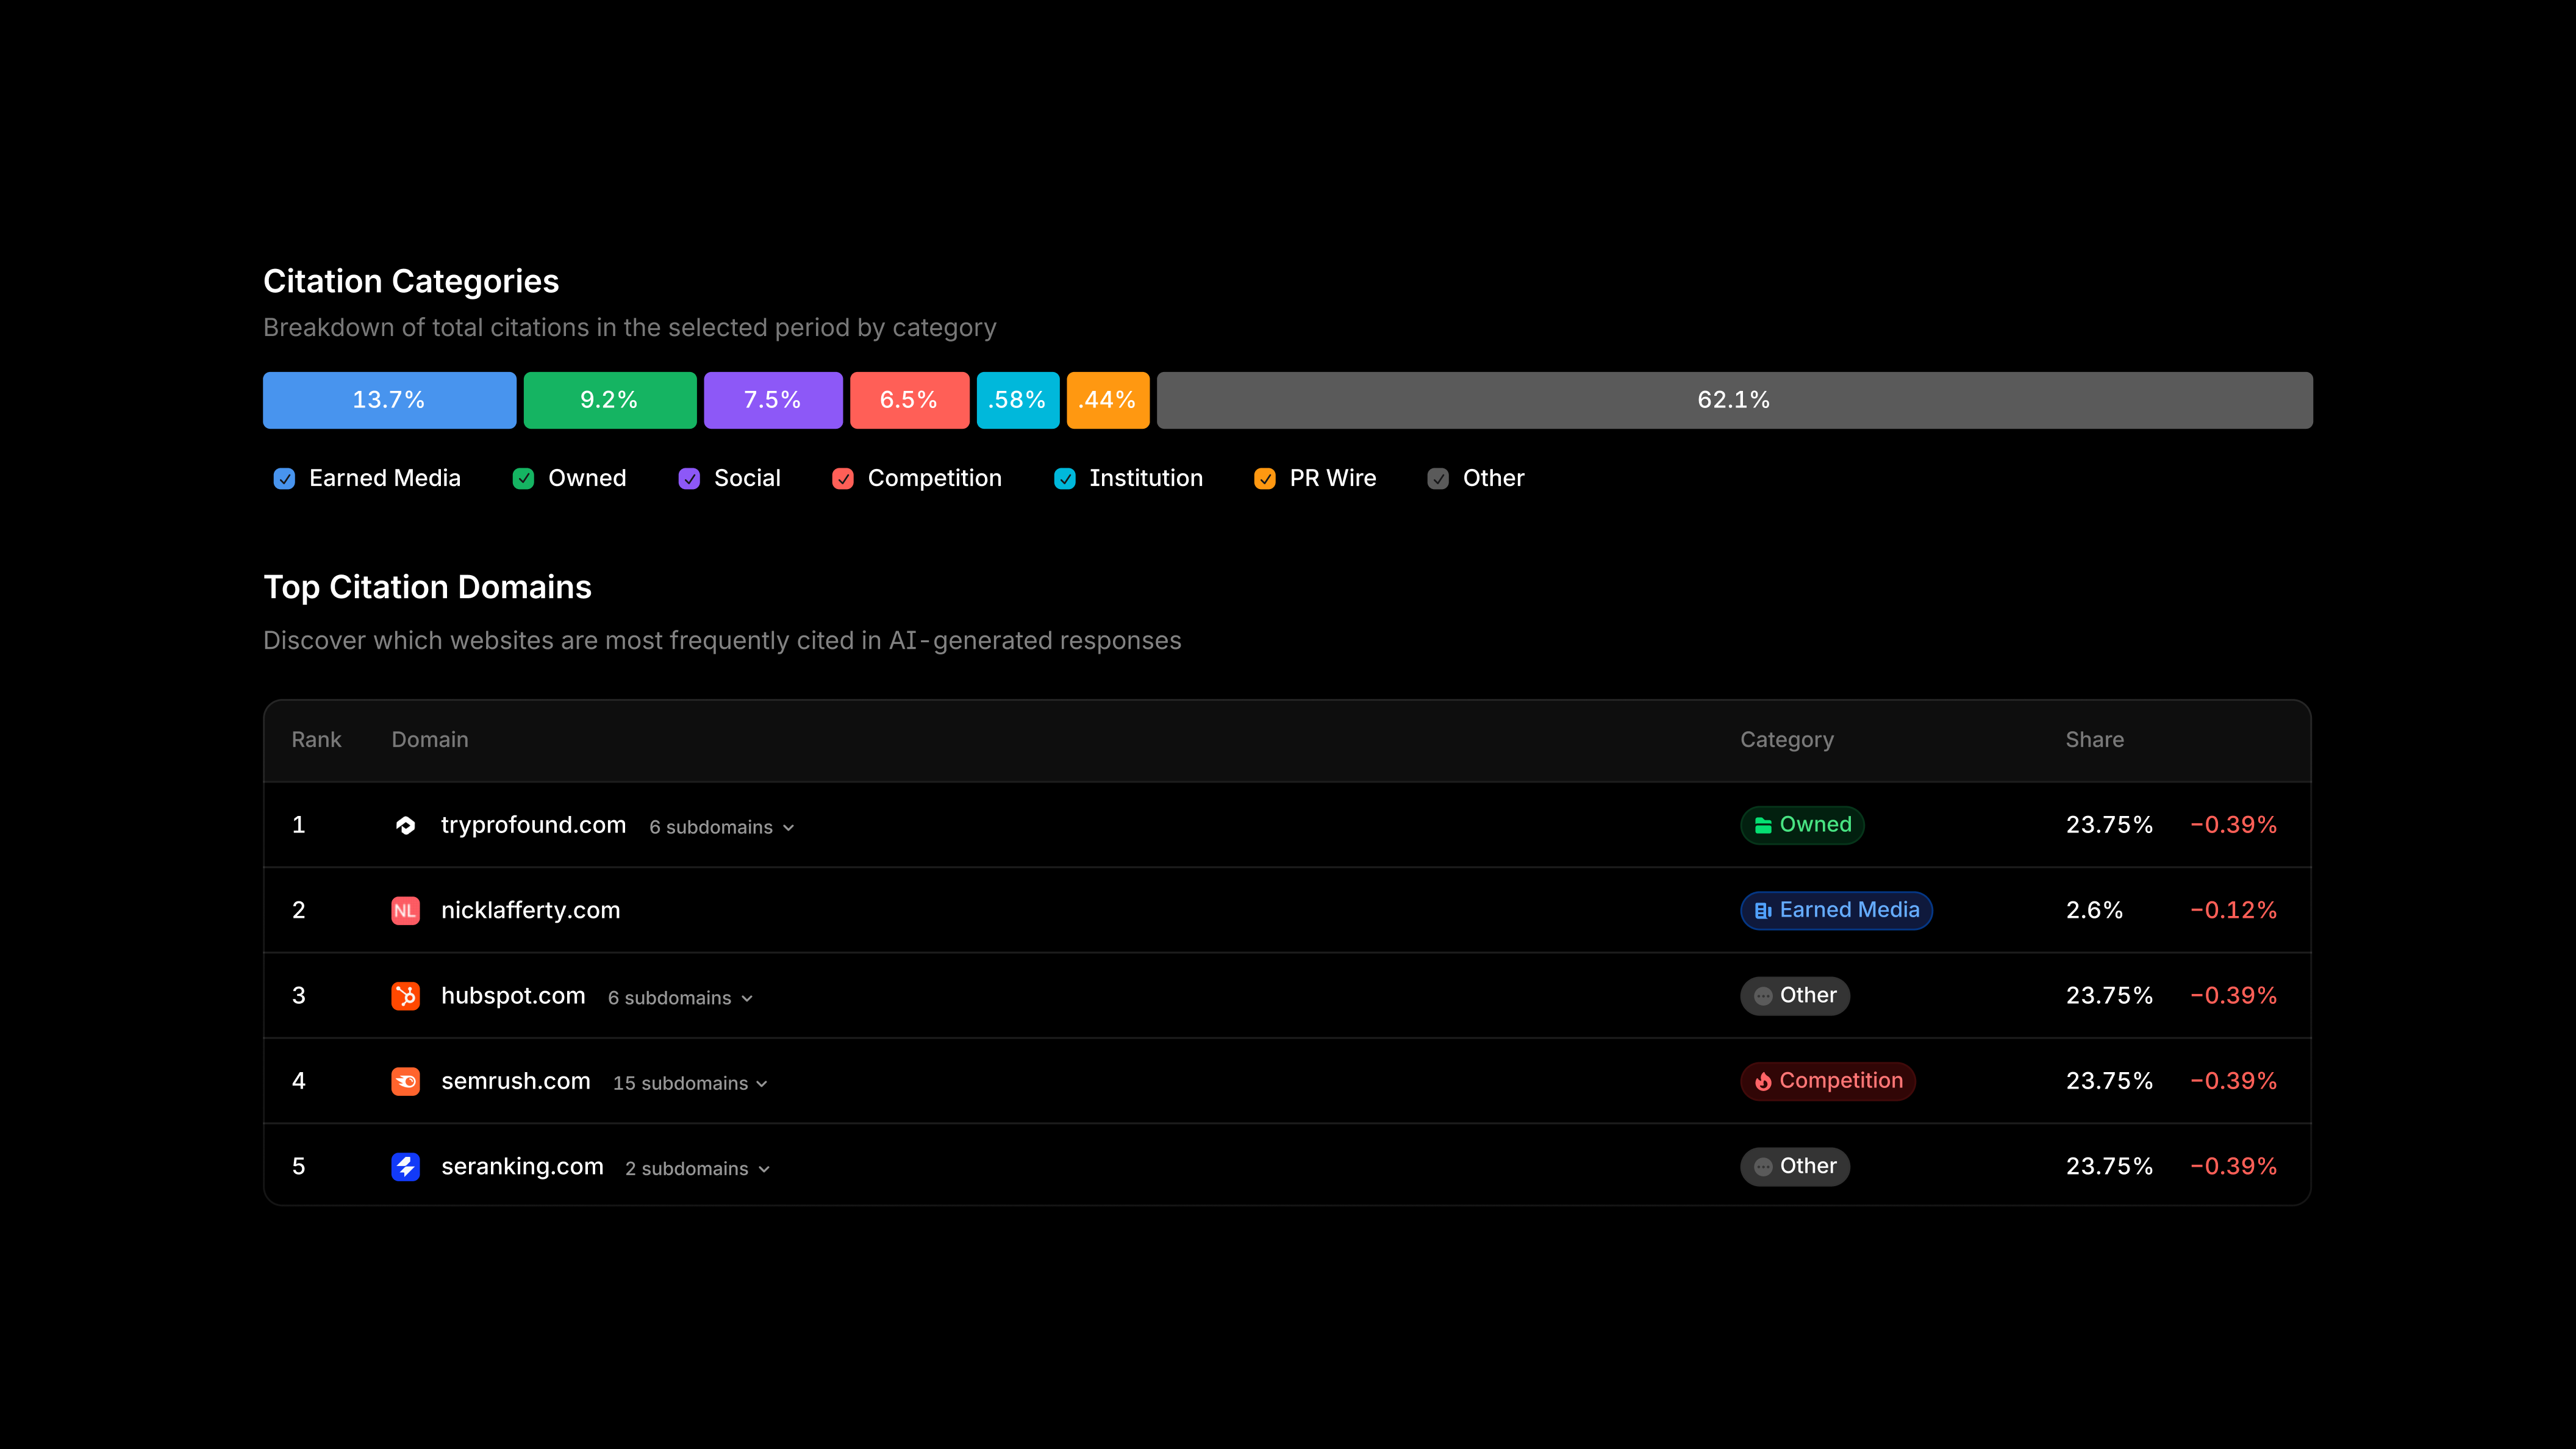The height and width of the screenshot is (1449, 2576).
Task: Click the tryprofound.com favicon icon
Action: (405, 825)
